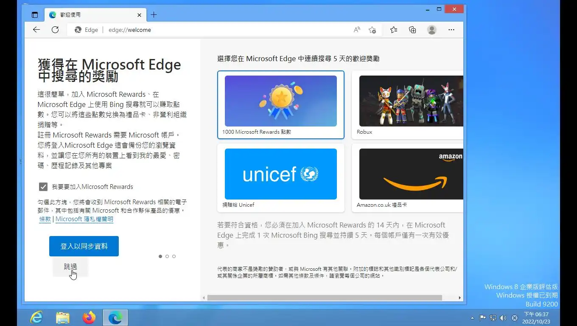Click the text 選擇您在 Microsoft Edge 中連續搜尋 5 天的歡迎獎勵
The width and height of the screenshot is (577, 326).
tap(298, 59)
